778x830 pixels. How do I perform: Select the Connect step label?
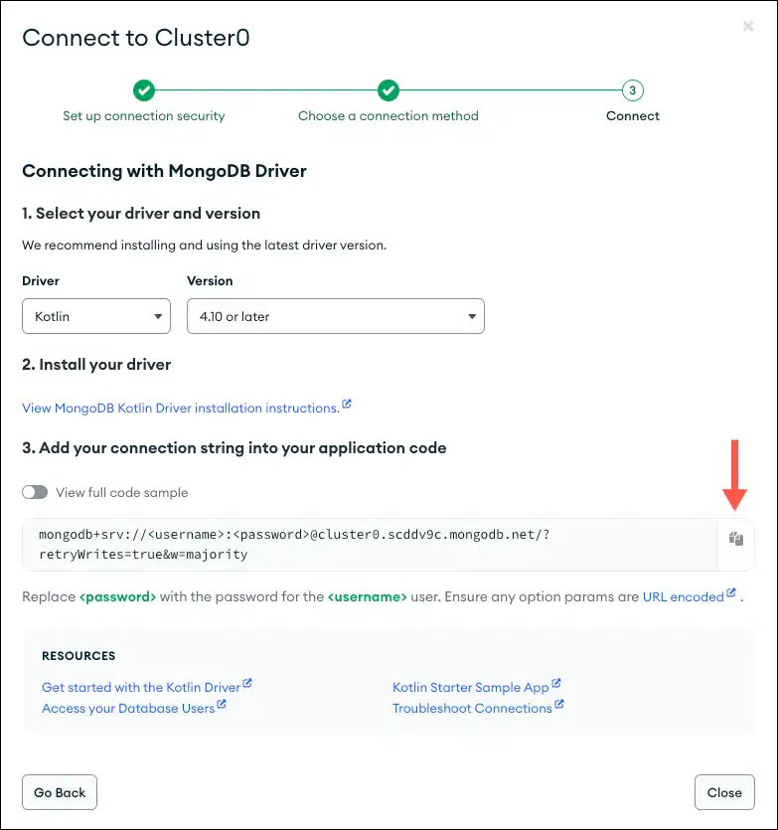pos(632,115)
